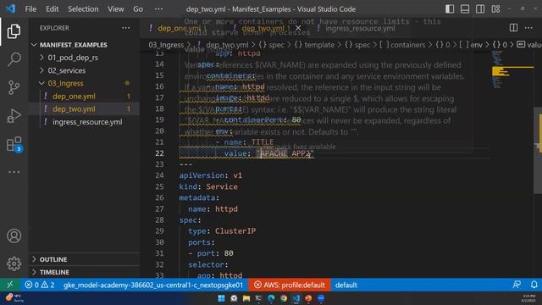Expand the 01_pod_dep_rs folder
Image resolution: width=542 pixels, height=305 pixels.
pyautogui.click(x=73, y=58)
